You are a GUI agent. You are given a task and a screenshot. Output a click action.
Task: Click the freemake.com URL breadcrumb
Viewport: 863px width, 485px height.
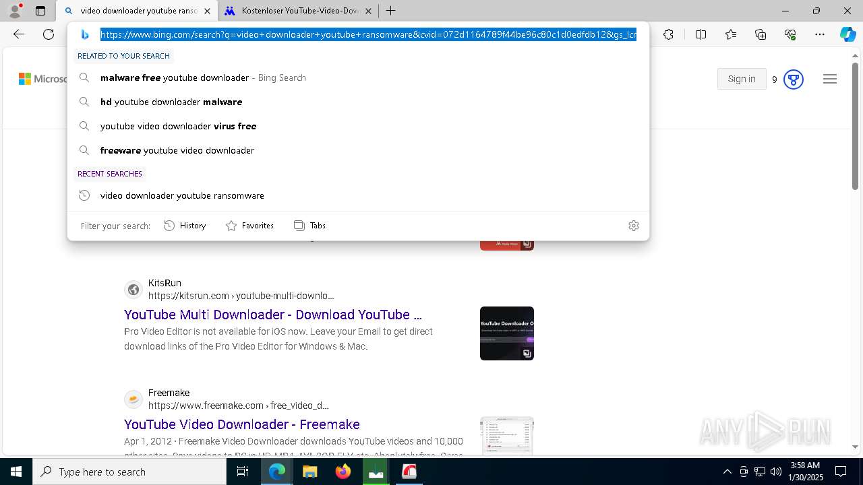point(239,406)
